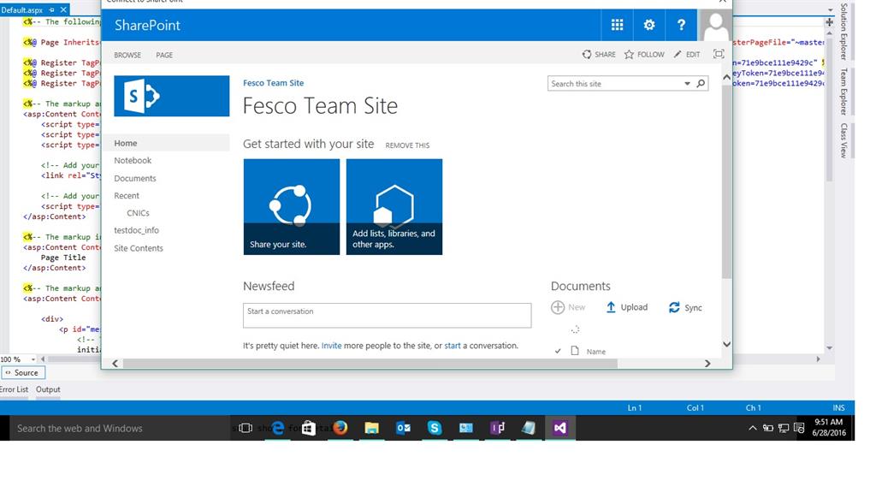Click dialog horizontal scrollbar right arrow
876x492 pixels.
[x=707, y=364]
